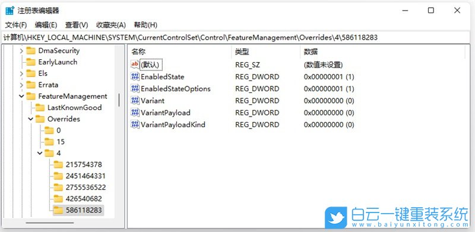Sort by the 名称 column header

(180, 52)
